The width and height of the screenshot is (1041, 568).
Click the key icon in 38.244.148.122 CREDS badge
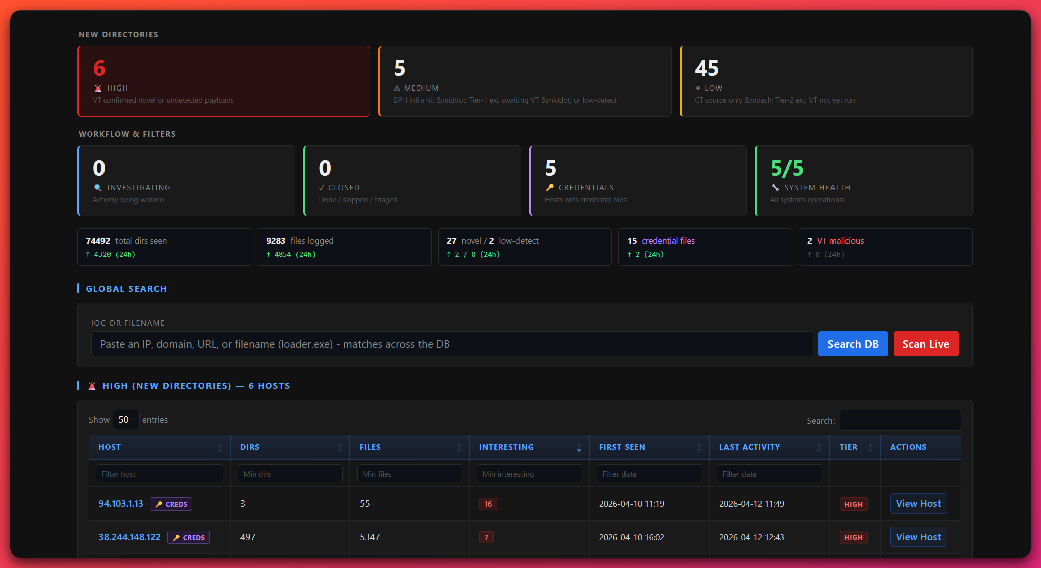(x=176, y=538)
